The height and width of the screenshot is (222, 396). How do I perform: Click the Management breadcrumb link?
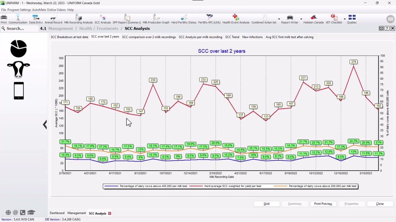61,28
